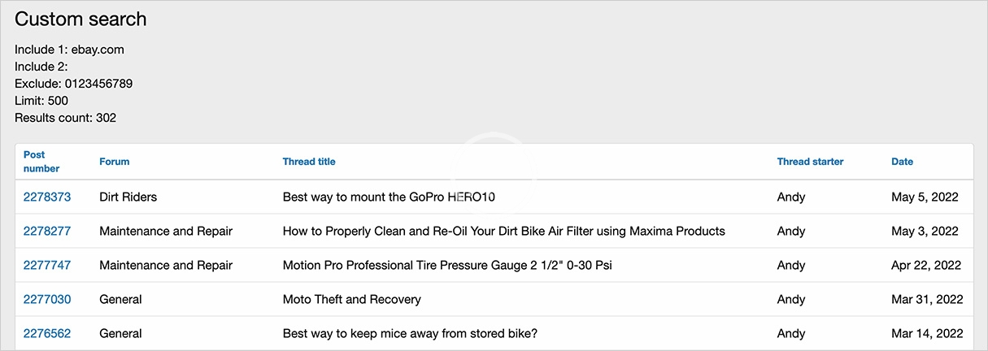Sort results by the Date column header
This screenshot has height=351, width=988.
(902, 162)
